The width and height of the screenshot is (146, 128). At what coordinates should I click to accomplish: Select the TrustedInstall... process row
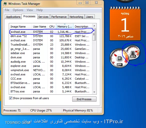coord(51,45)
